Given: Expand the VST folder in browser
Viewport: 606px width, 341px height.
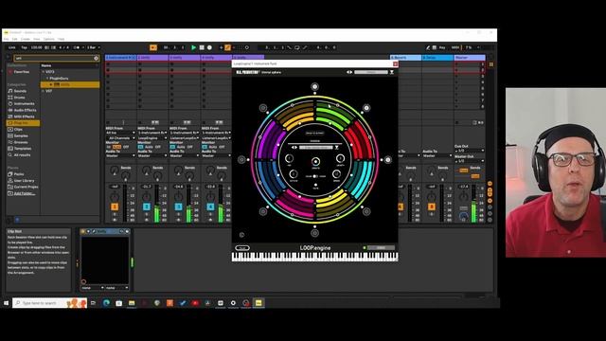Looking at the screenshot, I should pos(44,91).
